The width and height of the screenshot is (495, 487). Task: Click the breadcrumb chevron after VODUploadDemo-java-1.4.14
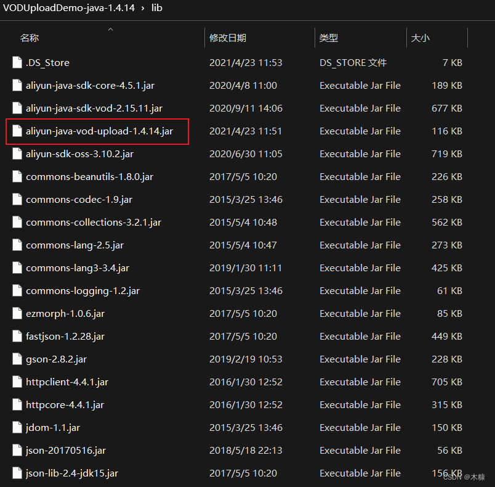[x=142, y=8]
